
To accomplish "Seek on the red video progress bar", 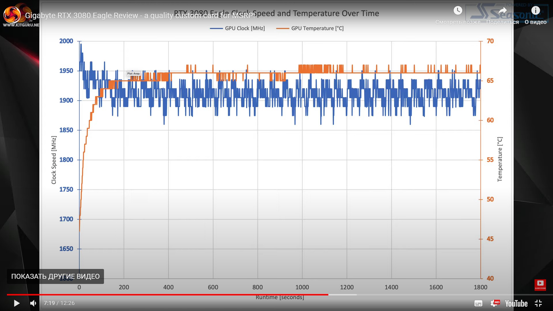I will (167, 295).
